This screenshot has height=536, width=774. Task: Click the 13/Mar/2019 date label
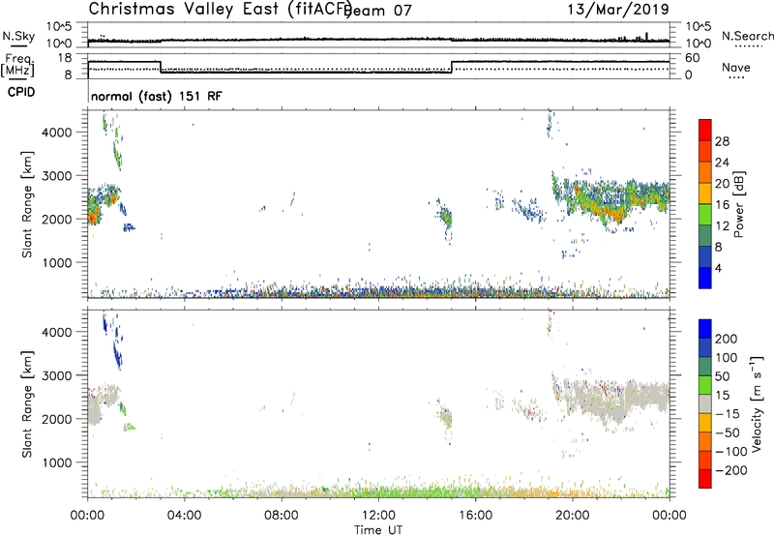pos(618,9)
